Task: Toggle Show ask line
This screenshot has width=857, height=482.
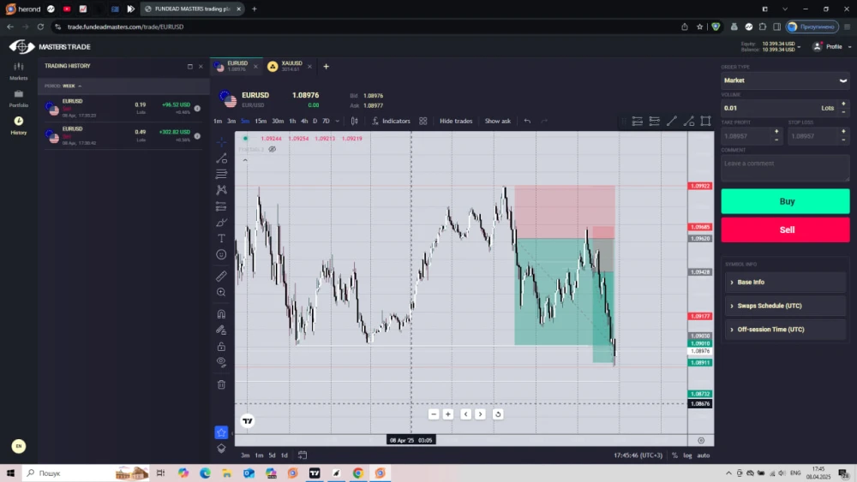Action: coord(497,122)
